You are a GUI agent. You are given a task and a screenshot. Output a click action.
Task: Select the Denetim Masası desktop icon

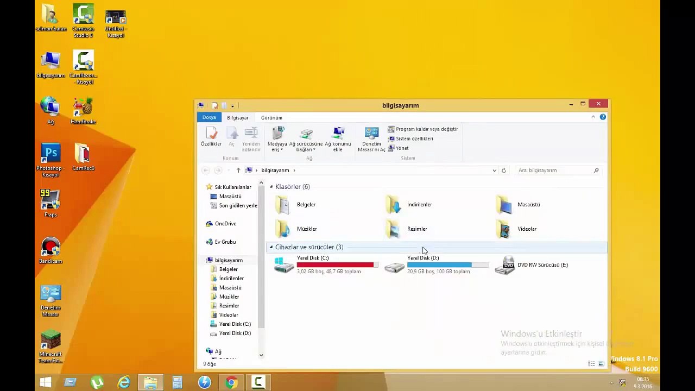click(x=50, y=301)
